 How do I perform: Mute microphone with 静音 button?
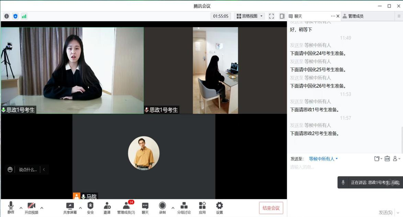point(11,207)
